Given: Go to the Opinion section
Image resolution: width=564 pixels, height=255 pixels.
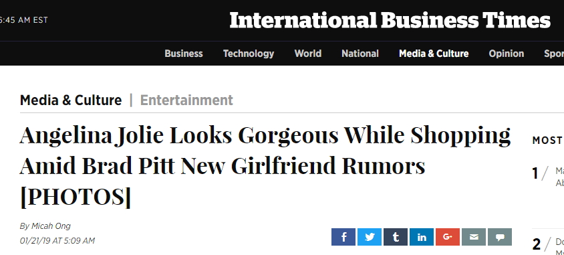Looking at the screenshot, I should pyautogui.click(x=506, y=54).
